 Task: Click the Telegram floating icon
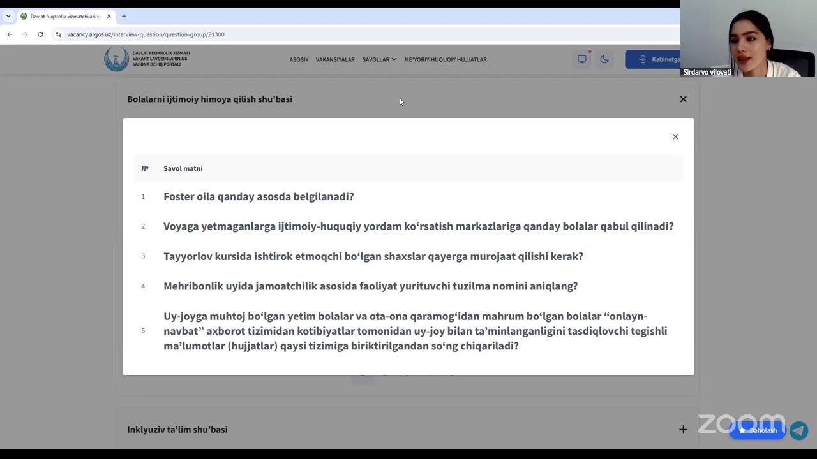[798, 430]
